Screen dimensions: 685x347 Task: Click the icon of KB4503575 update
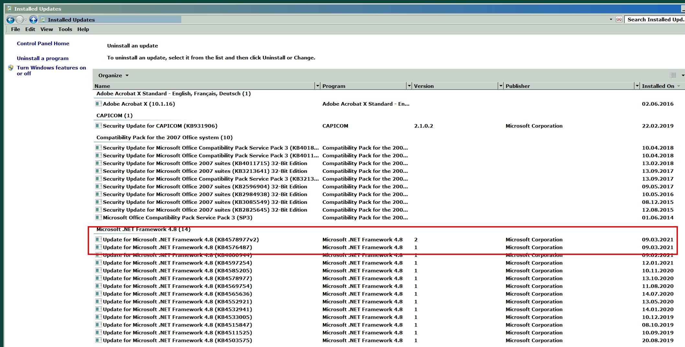98,340
